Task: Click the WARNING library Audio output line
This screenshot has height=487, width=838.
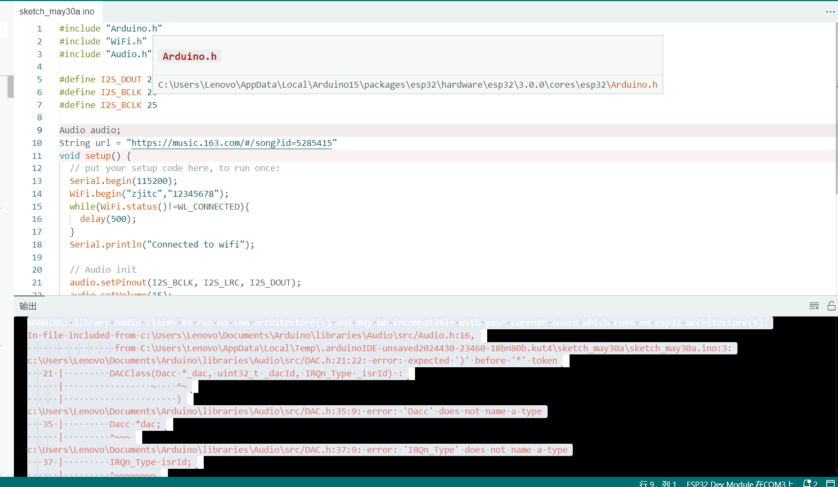Action: tap(397, 322)
